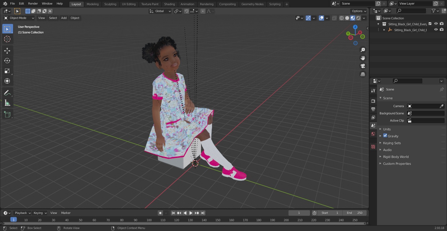Click the Camera field eyedropper icon
Screen dimensions: 447x231
point(441,106)
